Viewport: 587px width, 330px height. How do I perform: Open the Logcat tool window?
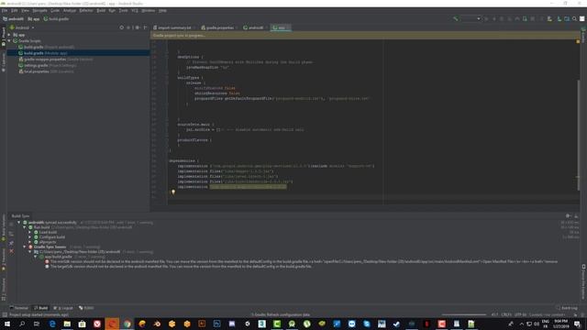(x=63, y=308)
